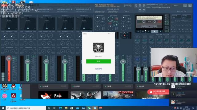Click the cassette play button
The image size is (197, 110).
point(148,31)
